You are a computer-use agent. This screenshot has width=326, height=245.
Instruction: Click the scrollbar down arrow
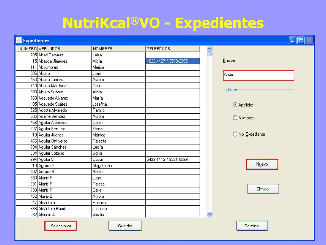pos(209,214)
